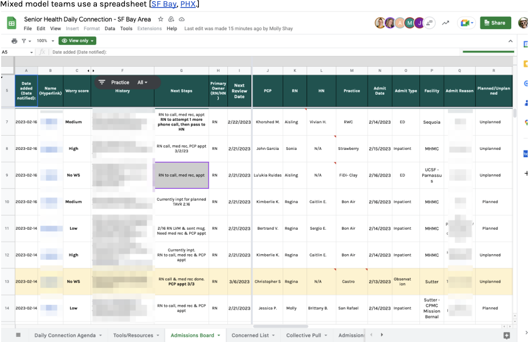This screenshot has width=530, height=342.
Task: Start a Google Meet call
Action: coord(467,23)
